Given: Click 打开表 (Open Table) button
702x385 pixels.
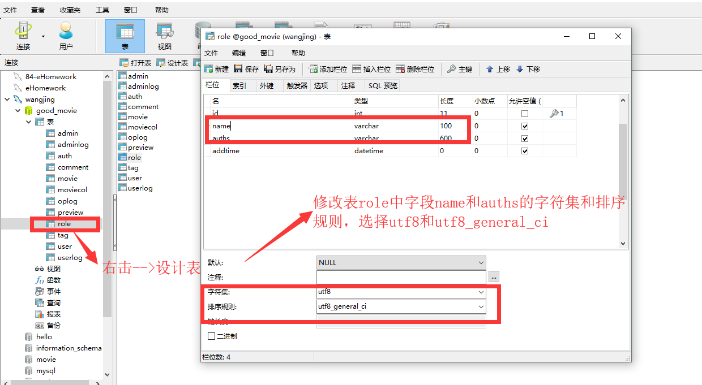Looking at the screenshot, I should pos(135,63).
